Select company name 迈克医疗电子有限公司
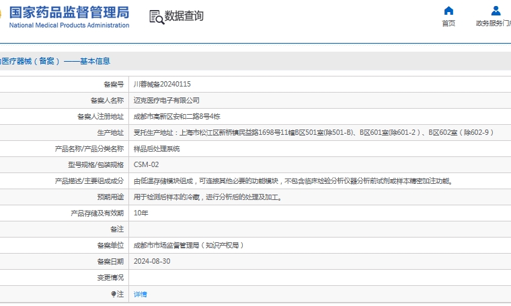 pyautogui.click(x=166, y=101)
